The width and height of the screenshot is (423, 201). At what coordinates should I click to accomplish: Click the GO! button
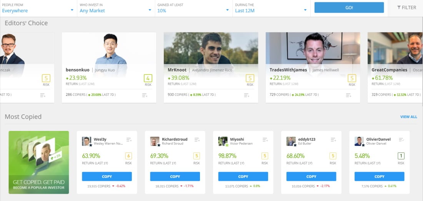coord(349,8)
